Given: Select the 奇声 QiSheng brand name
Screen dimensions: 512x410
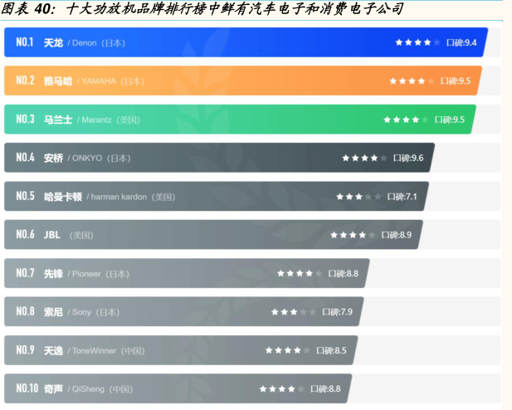Looking at the screenshot, I should tap(89, 388).
